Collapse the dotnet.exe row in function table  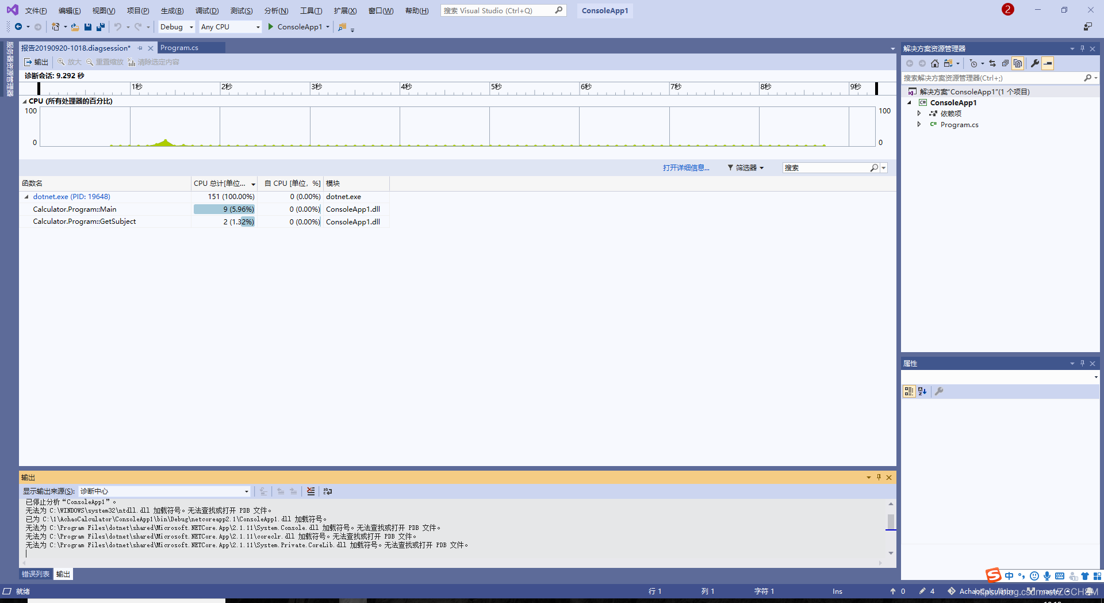click(26, 197)
